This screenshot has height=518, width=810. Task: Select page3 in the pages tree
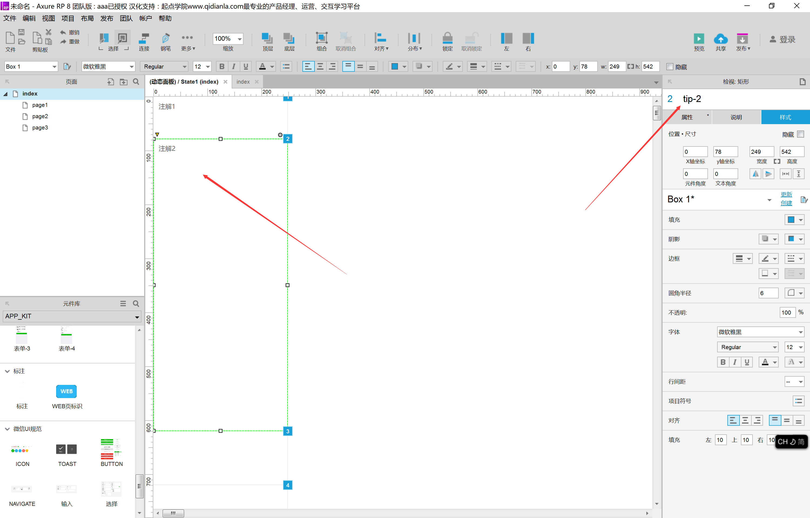click(x=40, y=128)
